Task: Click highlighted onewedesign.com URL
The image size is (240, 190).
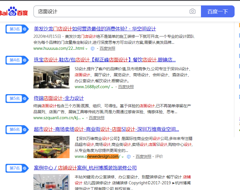Action: 103,156
